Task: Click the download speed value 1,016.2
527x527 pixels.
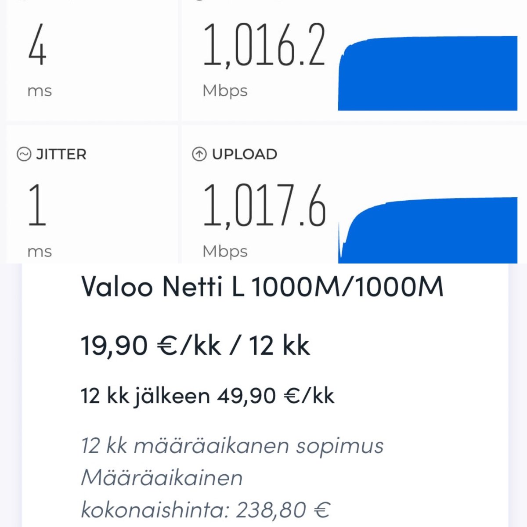Action: pos(264,46)
